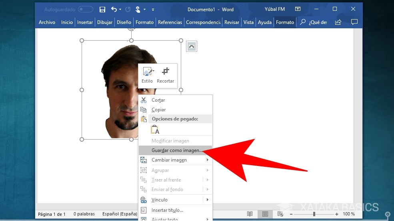The image size is (394, 221).
Task: Click the 0 palabras word count
Action: 84,214
